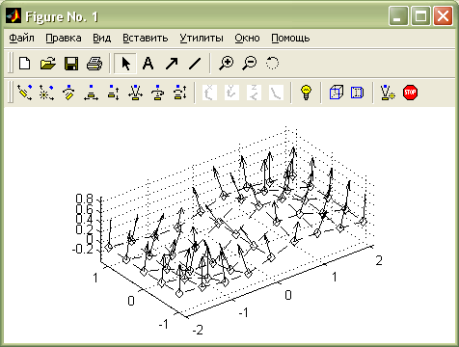Viewport: 459px width, 347px height.
Task: Reset camera and scene light
Action: click(x=388, y=93)
